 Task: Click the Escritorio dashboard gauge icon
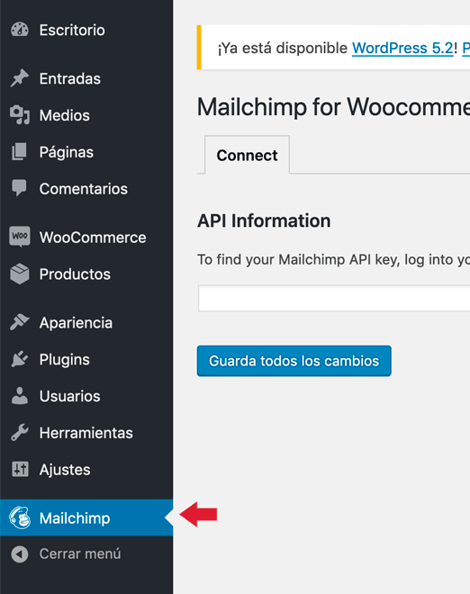coord(19,30)
